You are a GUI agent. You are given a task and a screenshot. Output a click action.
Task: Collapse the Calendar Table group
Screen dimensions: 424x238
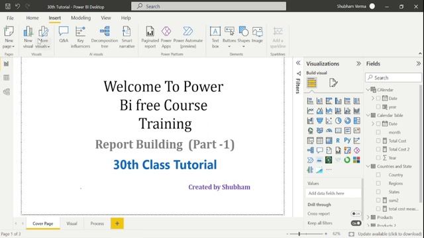click(368, 115)
